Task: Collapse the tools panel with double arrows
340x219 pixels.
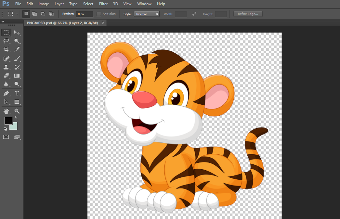Action: click(3, 22)
